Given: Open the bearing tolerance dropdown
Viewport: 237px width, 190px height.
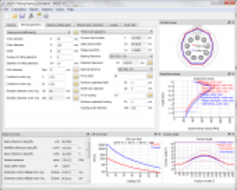Looking at the screenshot, I should pyautogui.click(x=135, y=69).
